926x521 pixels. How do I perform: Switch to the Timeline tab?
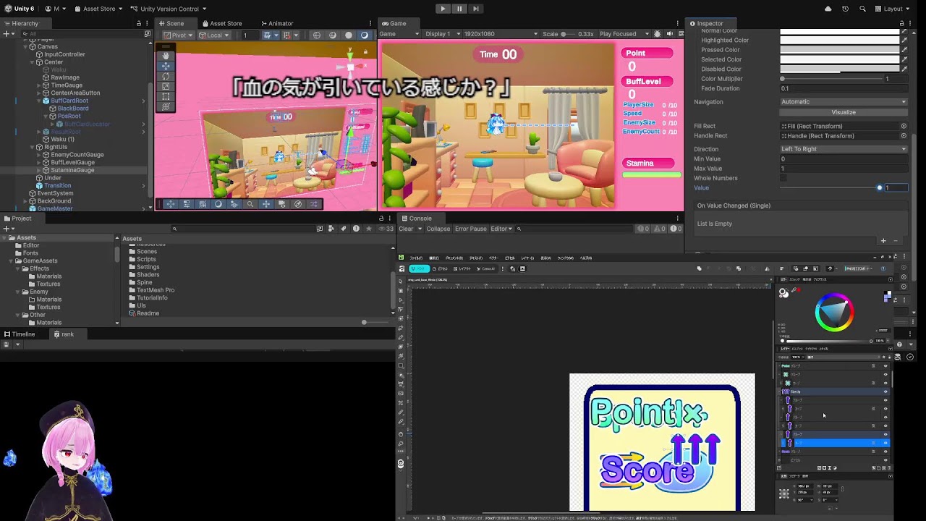click(x=19, y=334)
